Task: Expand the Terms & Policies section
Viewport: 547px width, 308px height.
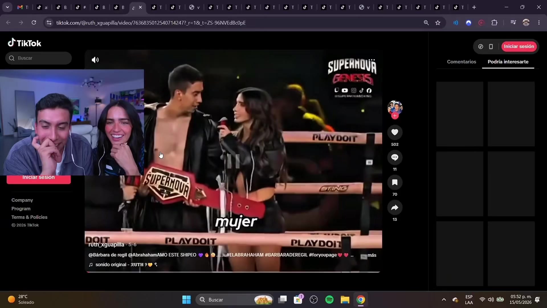Action: tap(29, 217)
